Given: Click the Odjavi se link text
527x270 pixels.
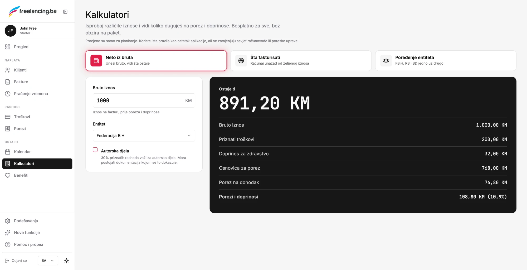Looking at the screenshot, I should click(19, 261).
